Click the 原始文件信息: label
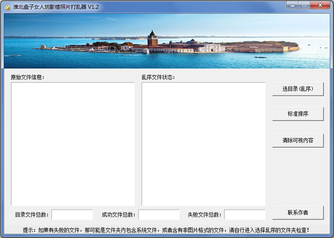Screen dimensions: 334x238 tap(27, 77)
